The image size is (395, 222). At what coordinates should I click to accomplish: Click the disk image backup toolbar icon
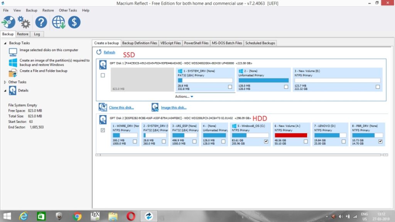tap(8, 22)
